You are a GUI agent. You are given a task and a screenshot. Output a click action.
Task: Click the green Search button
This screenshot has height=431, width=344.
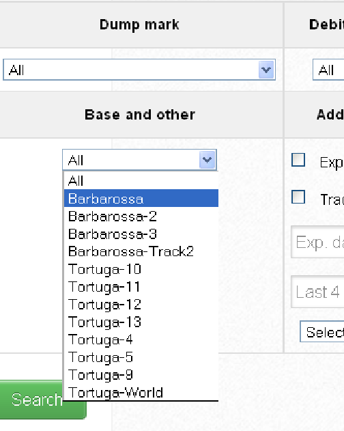click(x=43, y=399)
